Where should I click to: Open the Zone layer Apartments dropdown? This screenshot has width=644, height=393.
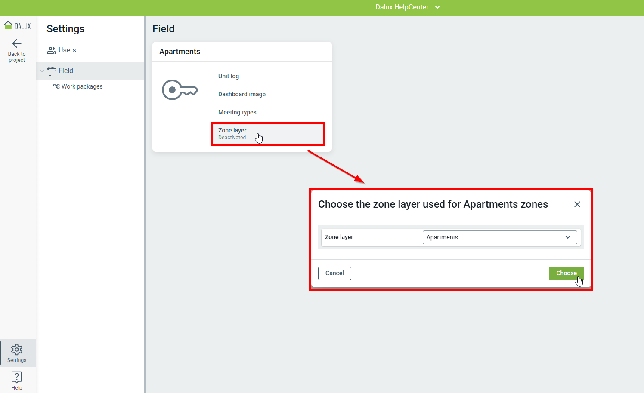click(499, 237)
